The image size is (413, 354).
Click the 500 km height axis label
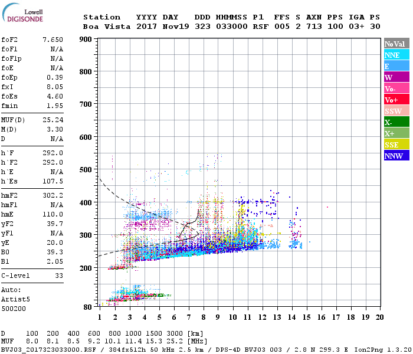(86, 170)
